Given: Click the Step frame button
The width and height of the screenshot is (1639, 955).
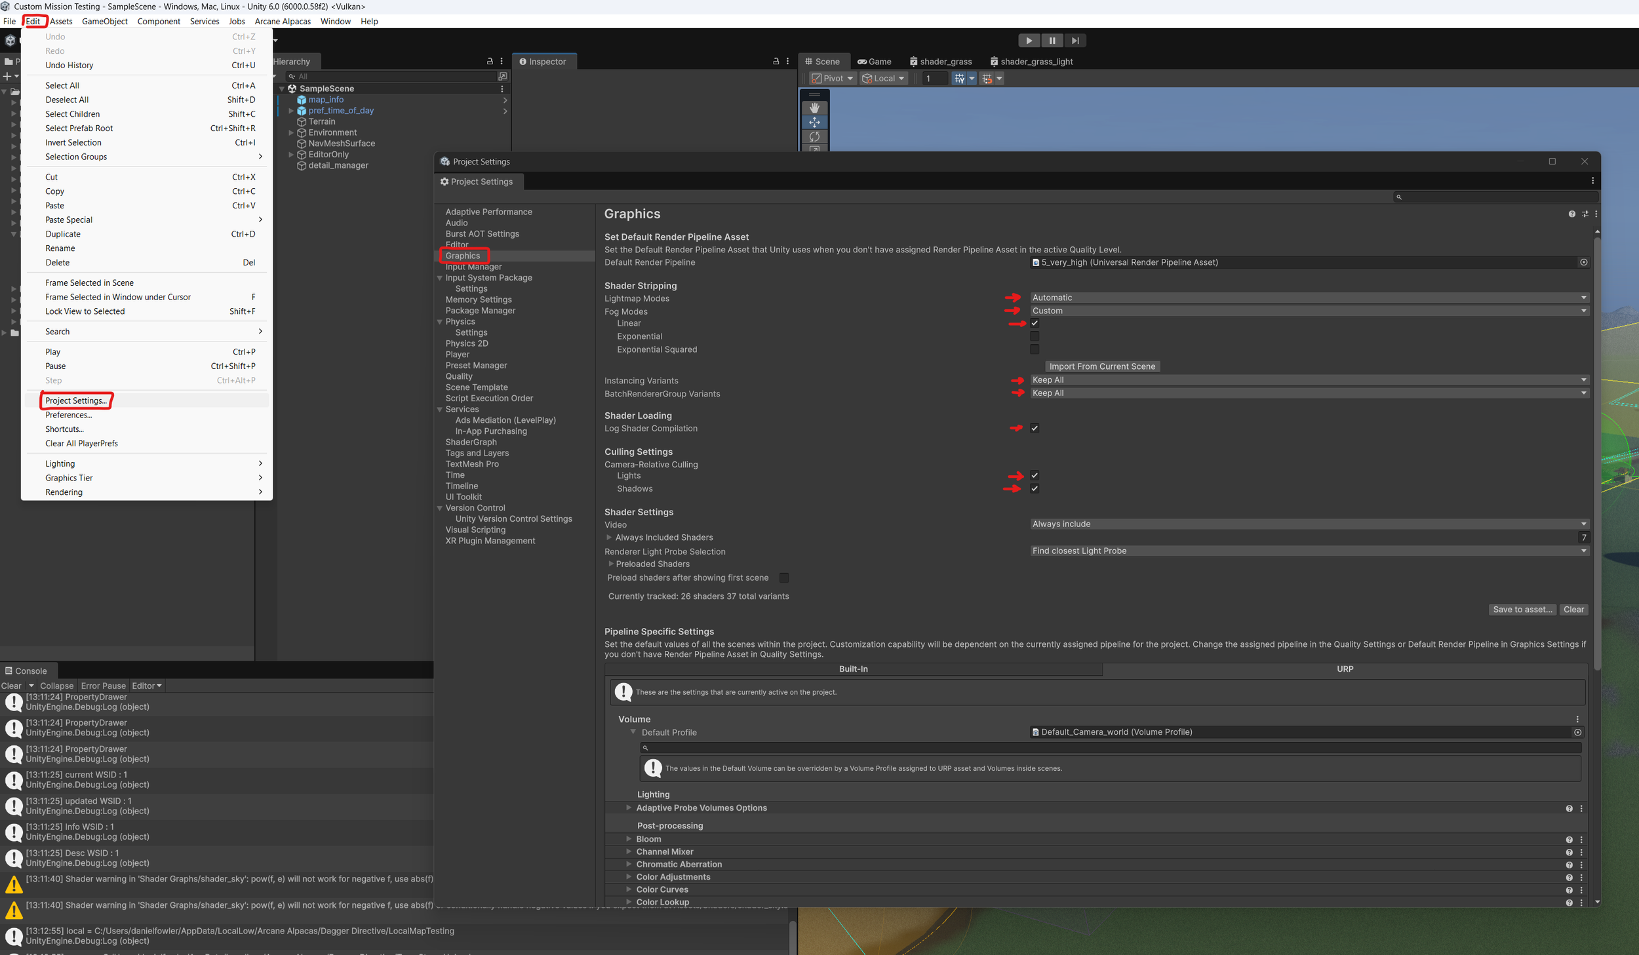Looking at the screenshot, I should pos(1075,41).
